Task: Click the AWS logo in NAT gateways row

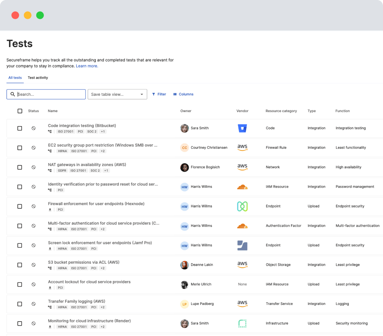Action: pos(242,167)
